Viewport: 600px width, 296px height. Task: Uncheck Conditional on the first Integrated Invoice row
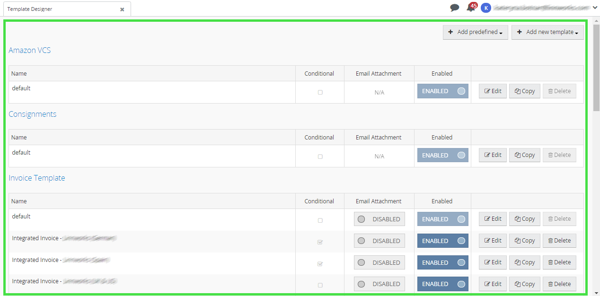pyautogui.click(x=320, y=242)
